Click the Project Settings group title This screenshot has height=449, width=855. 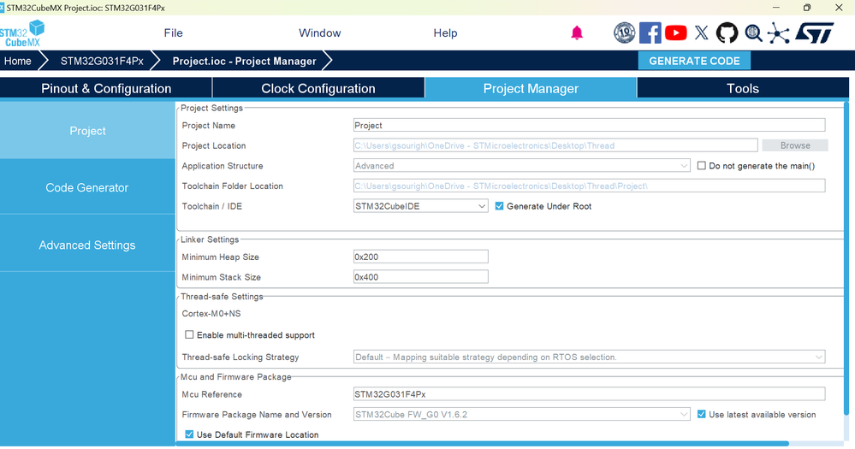tap(211, 108)
